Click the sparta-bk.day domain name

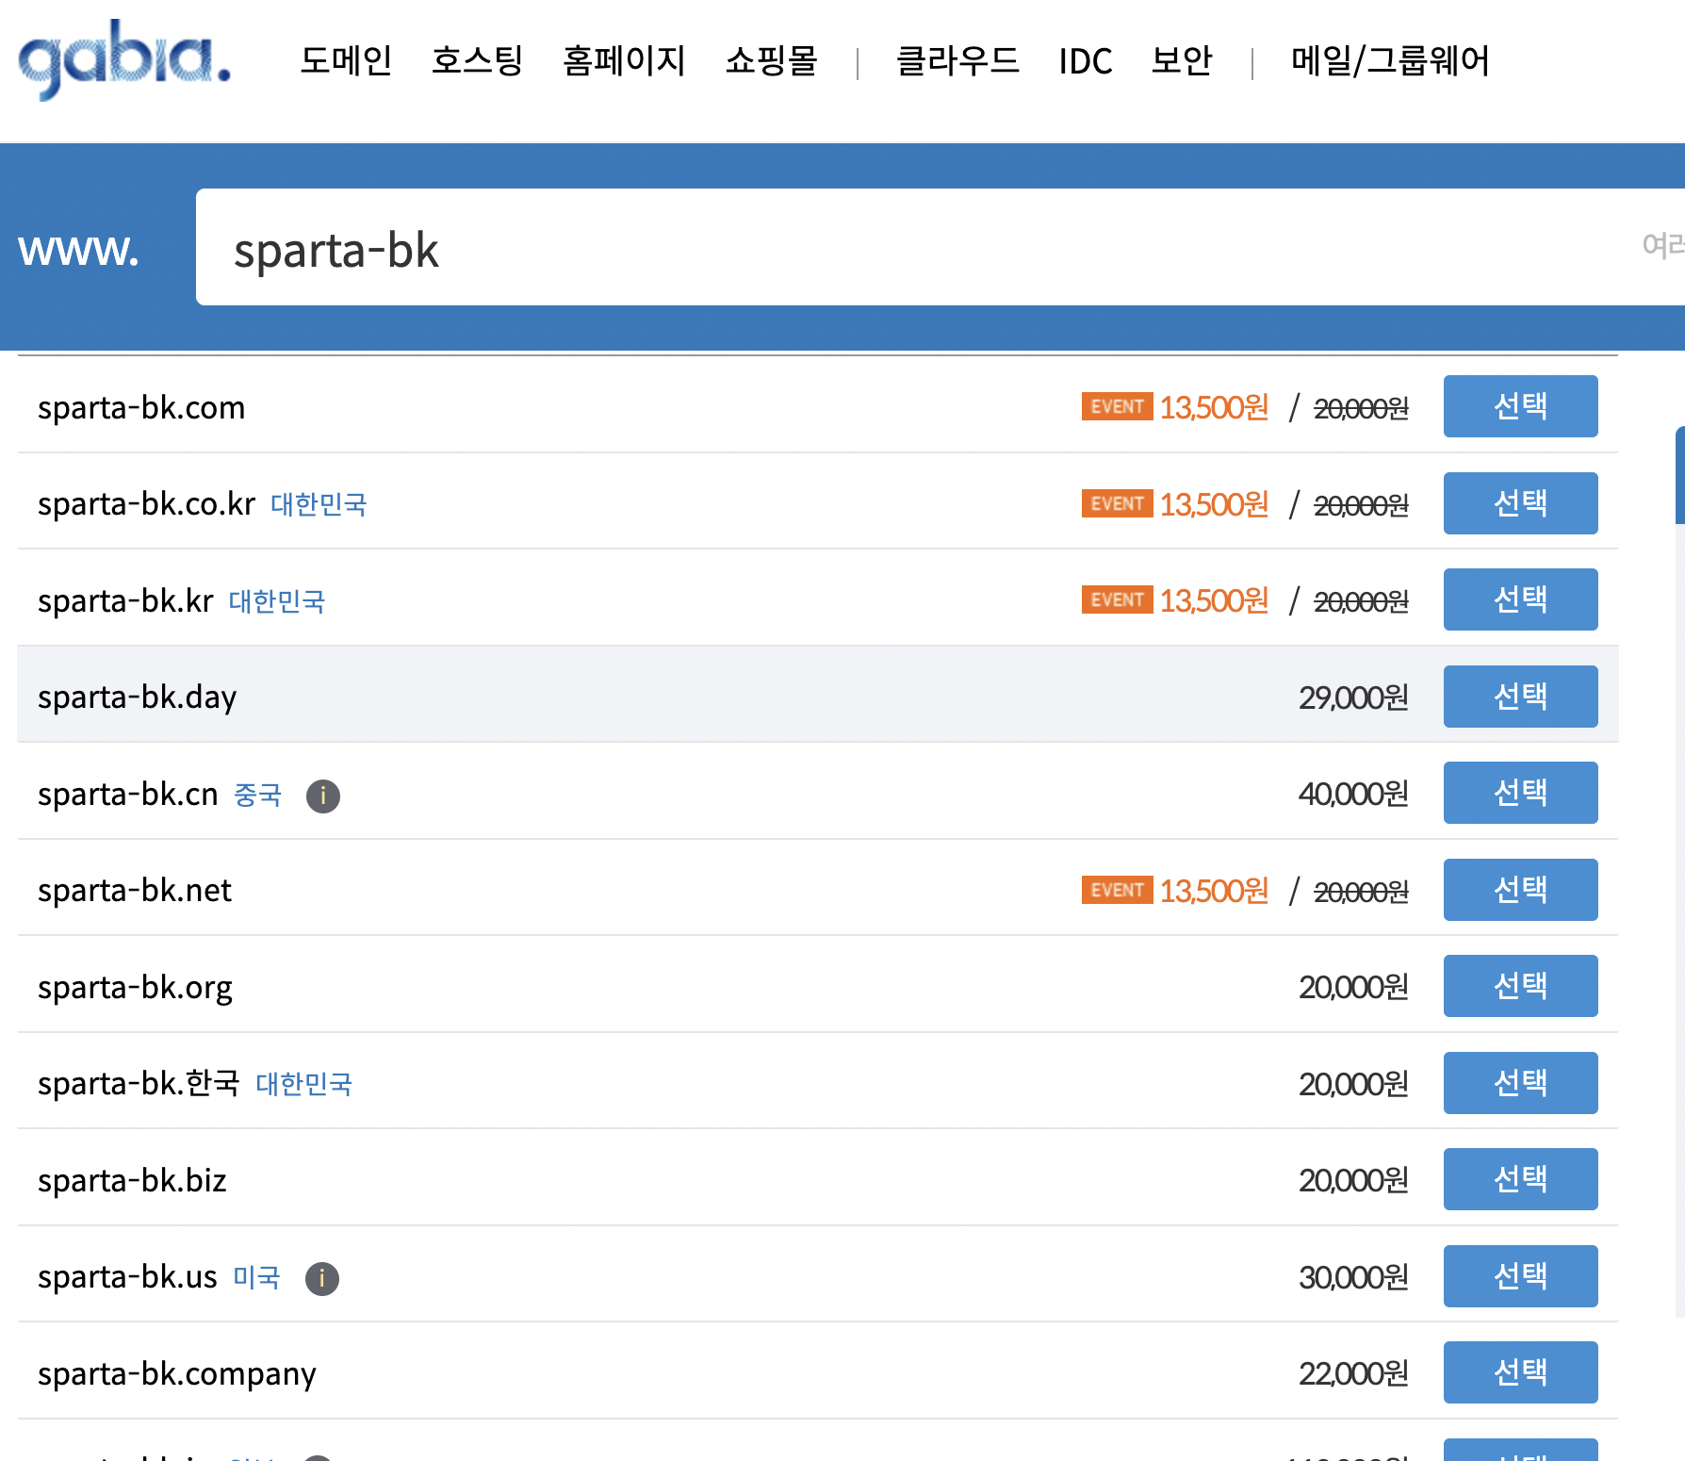point(137,698)
